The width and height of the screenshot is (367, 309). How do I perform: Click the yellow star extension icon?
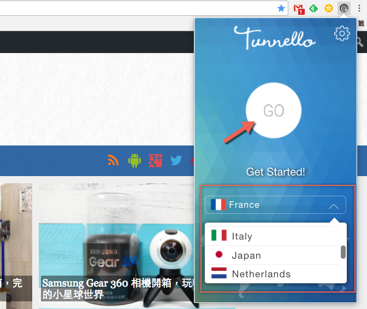(x=329, y=8)
